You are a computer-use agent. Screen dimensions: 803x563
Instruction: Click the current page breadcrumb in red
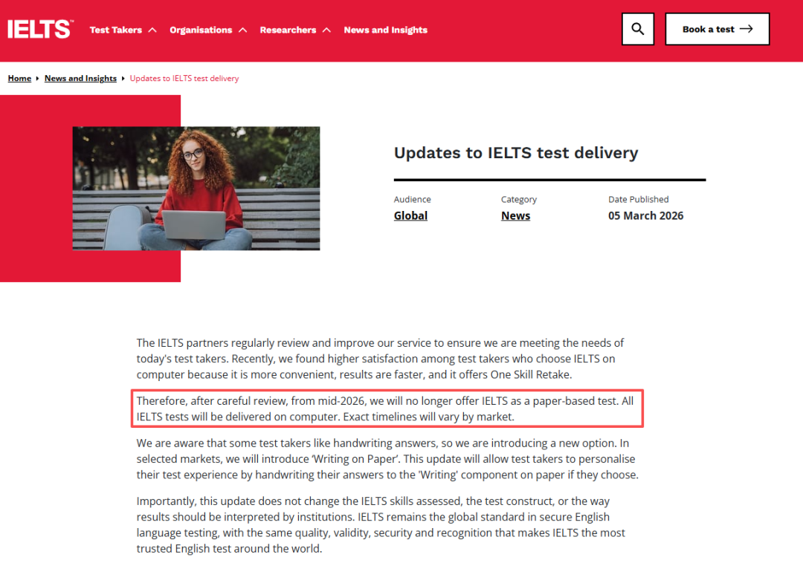pyautogui.click(x=184, y=79)
